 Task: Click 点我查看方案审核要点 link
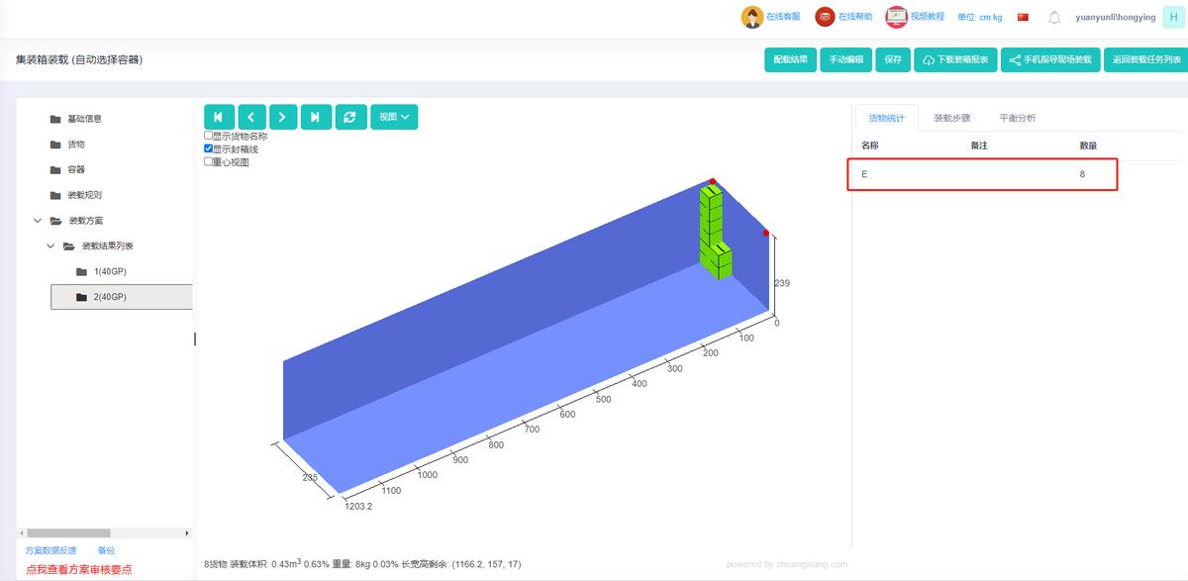pos(78,569)
